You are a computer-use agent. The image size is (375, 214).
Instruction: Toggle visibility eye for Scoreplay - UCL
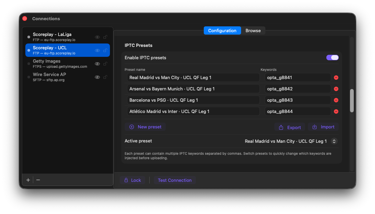click(97, 50)
